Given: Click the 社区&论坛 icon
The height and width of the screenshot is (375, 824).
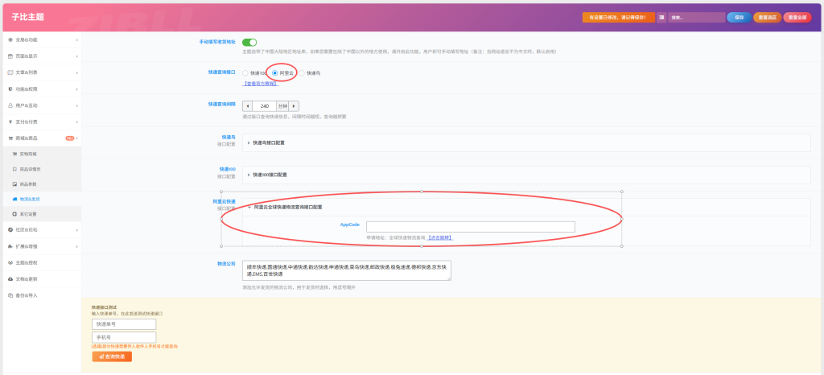Looking at the screenshot, I should [10, 229].
